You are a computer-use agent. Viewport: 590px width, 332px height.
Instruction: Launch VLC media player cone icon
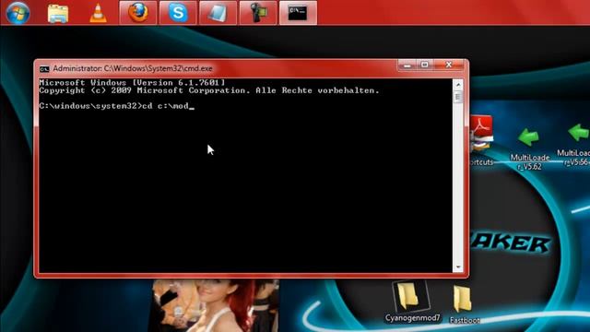(98, 13)
